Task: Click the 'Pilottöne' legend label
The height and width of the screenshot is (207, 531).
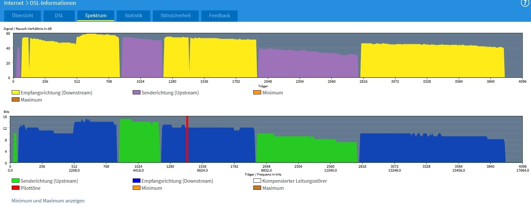Action: pos(31,188)
